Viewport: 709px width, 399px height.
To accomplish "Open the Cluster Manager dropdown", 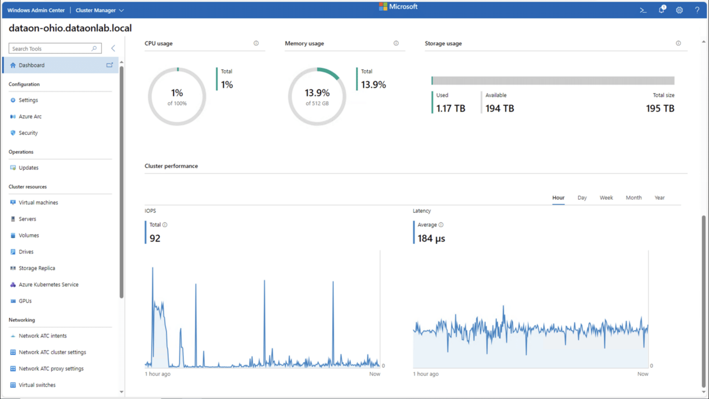I will (x=100, y=10).
